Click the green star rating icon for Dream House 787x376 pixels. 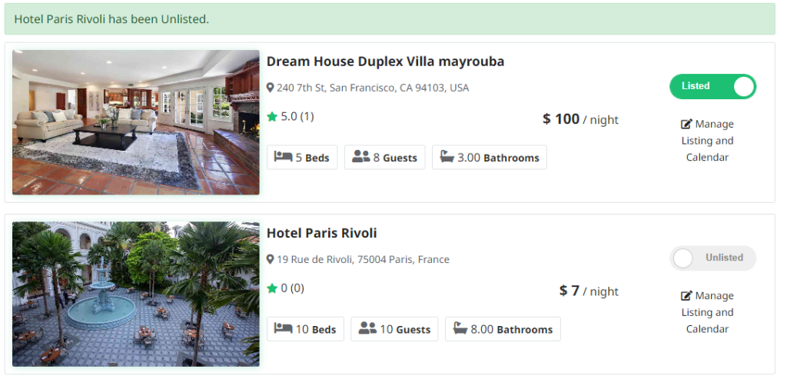click(272, 117)
